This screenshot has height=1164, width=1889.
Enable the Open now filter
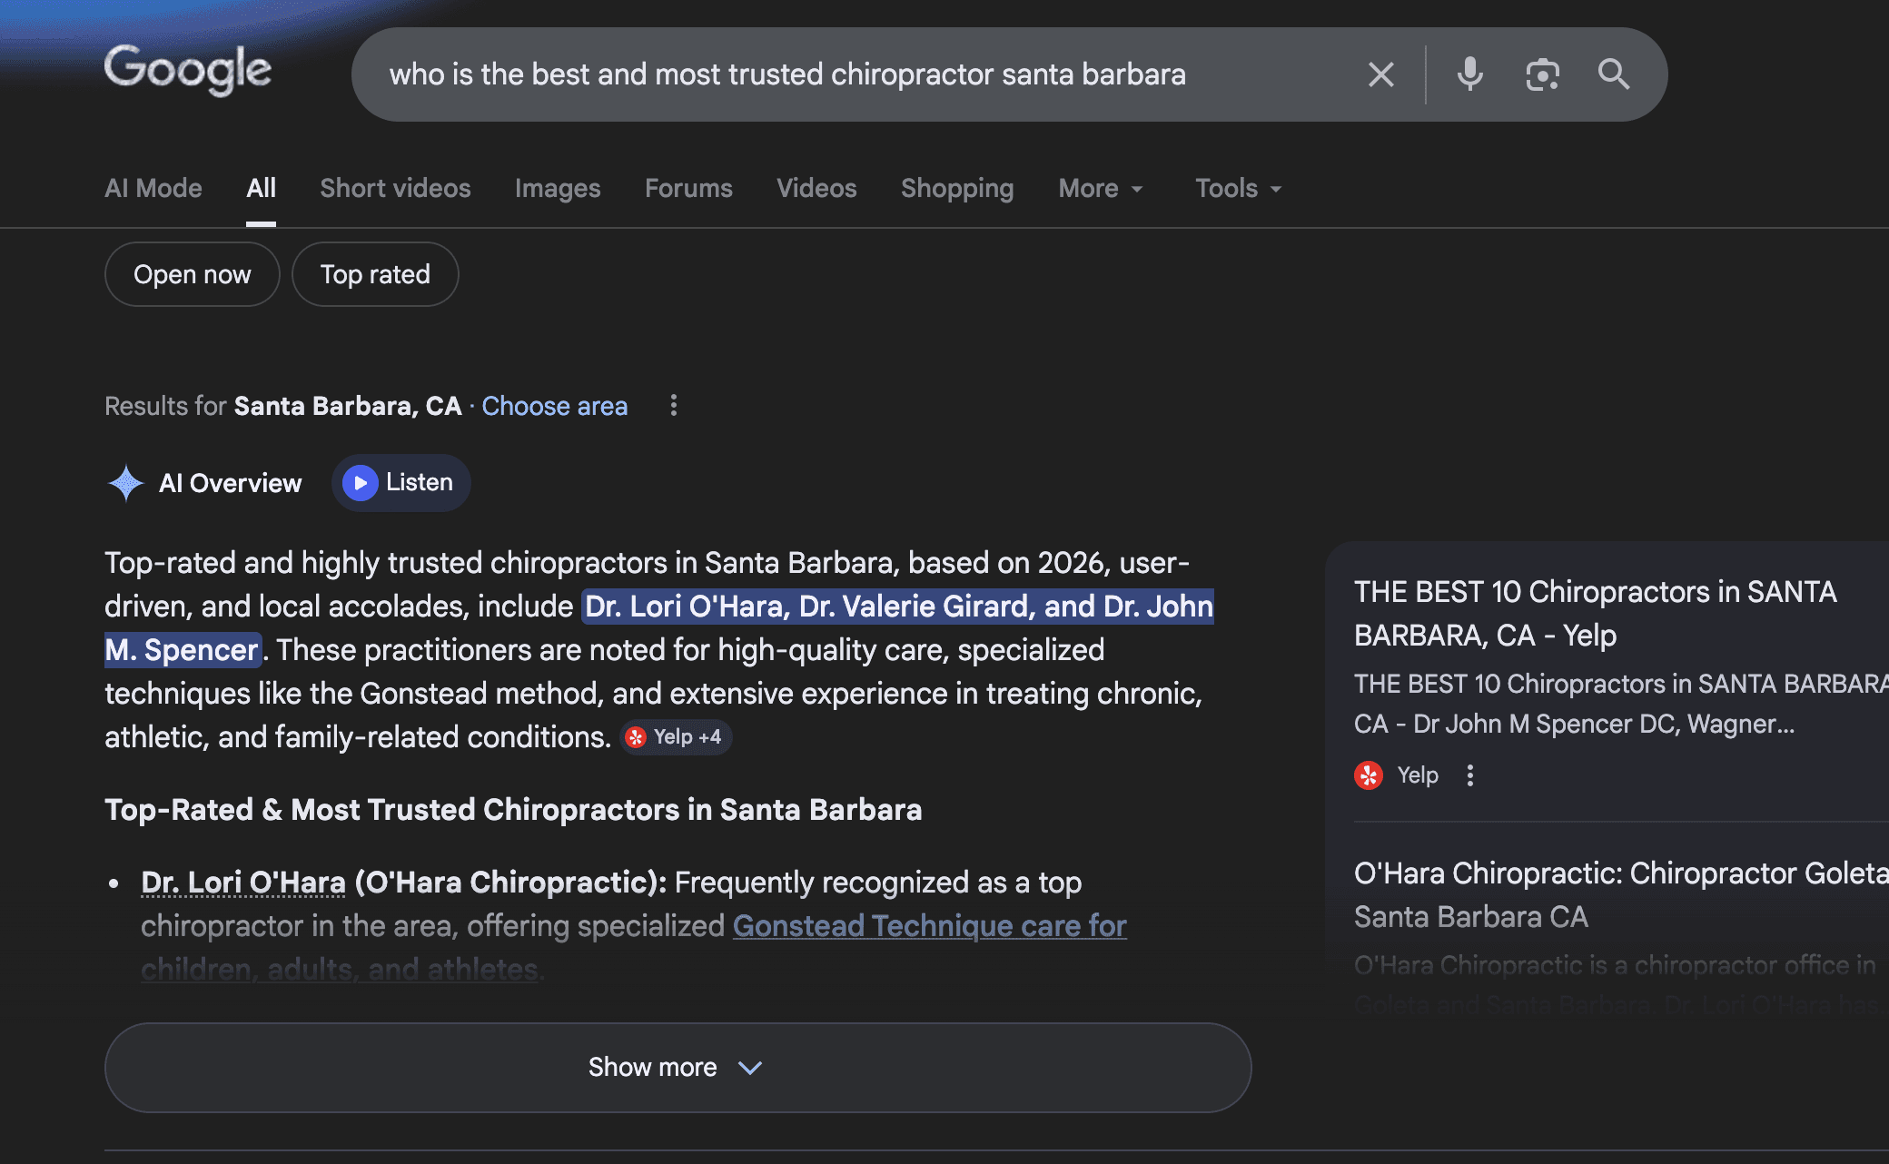[x=192, y=274]
